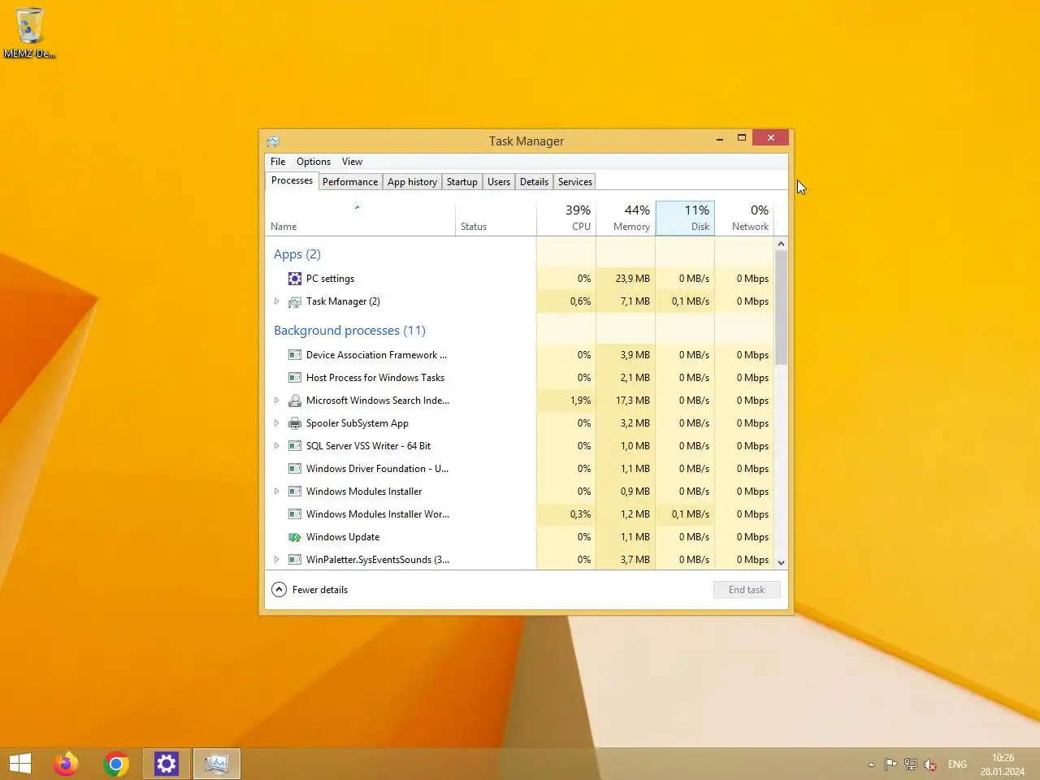
Task: Expand the Task Manager (2) process group
Action: (276, 301)
